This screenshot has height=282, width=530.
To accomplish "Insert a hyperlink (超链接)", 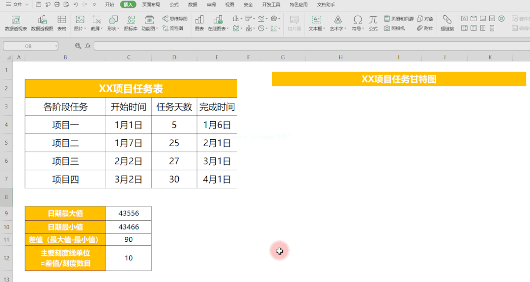I will [x=447, y=23].
